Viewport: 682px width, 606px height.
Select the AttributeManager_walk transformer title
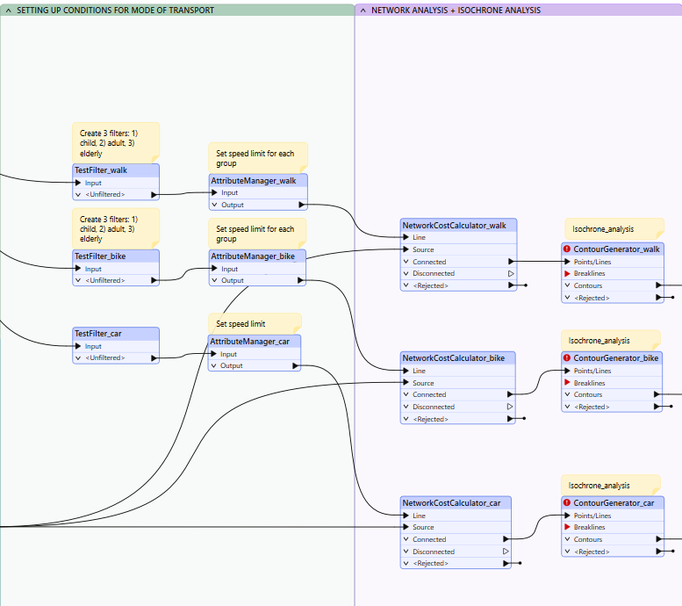(254, 181)
